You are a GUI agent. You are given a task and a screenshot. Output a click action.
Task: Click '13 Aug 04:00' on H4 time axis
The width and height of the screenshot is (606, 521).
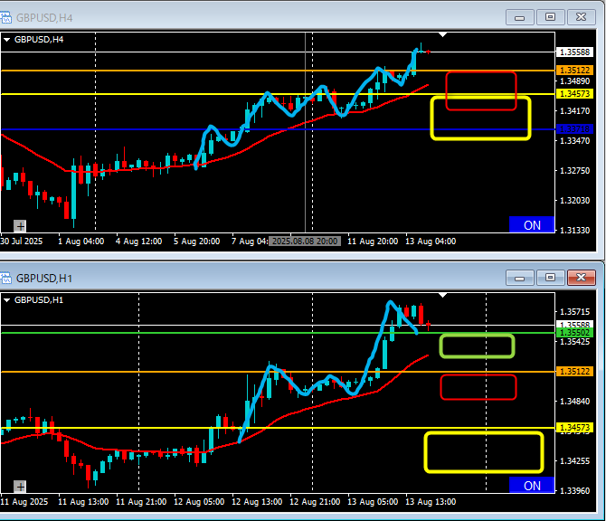click(x=431, y=242)
